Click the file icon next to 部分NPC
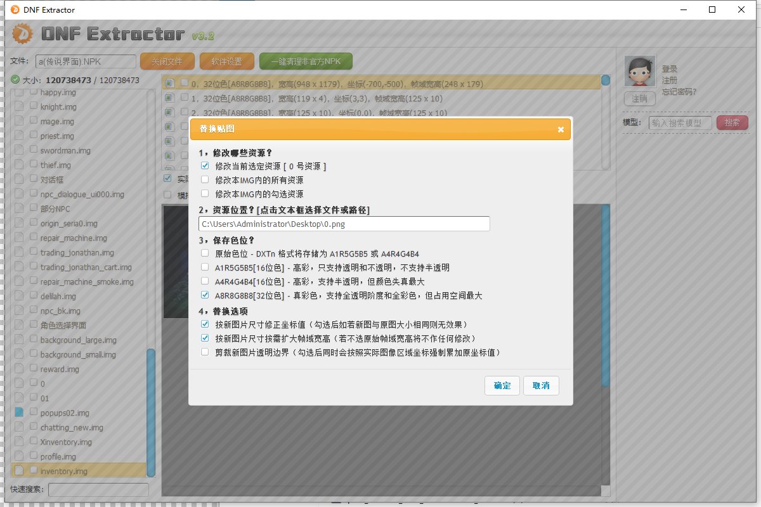 coord(19,209)
